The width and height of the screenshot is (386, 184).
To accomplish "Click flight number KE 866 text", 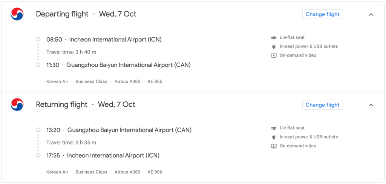I will click(155, 172).
